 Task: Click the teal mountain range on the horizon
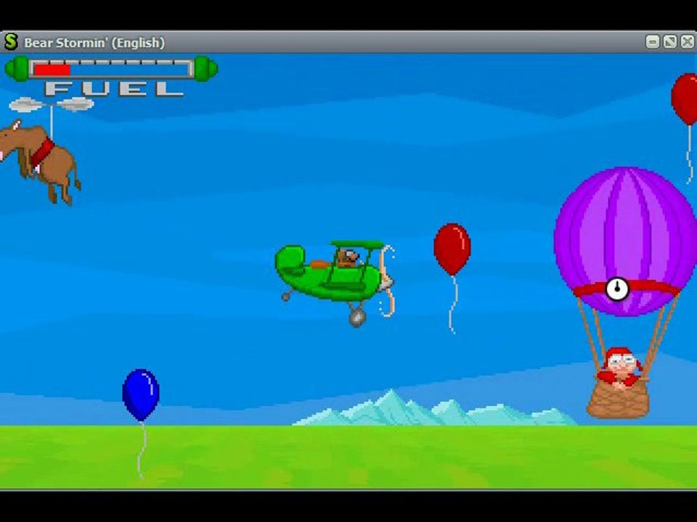(x=434, y=408)
